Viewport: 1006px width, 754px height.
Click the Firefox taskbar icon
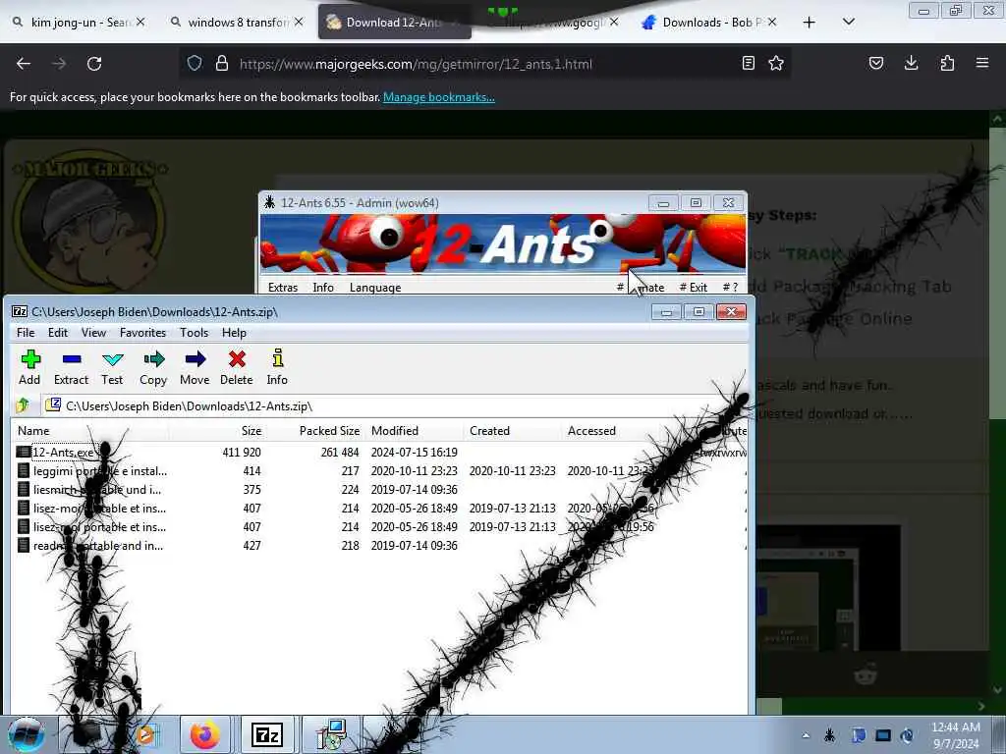[x=205, y=734]
